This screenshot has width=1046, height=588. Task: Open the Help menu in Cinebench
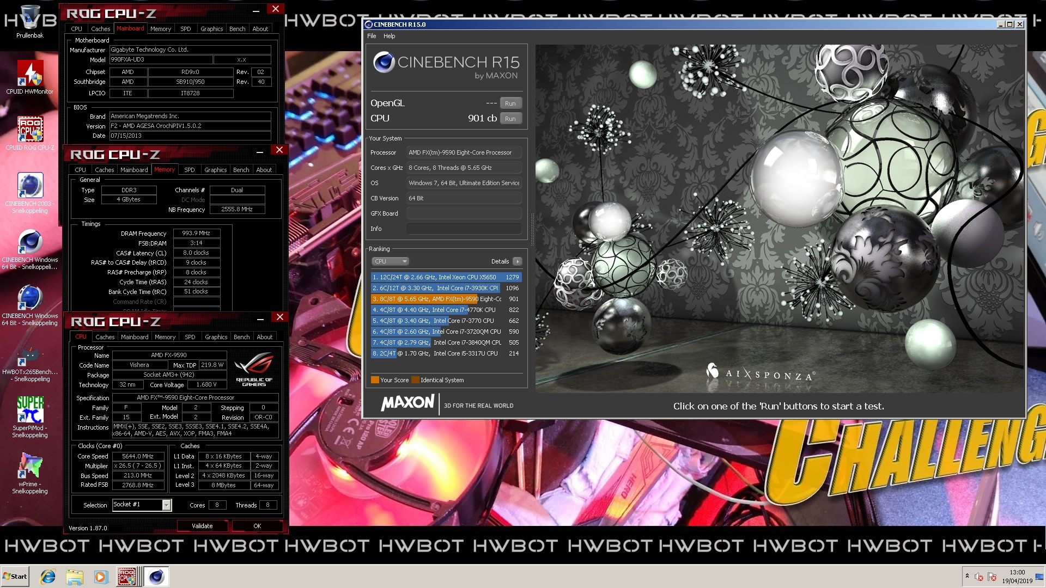coord(389,36)
